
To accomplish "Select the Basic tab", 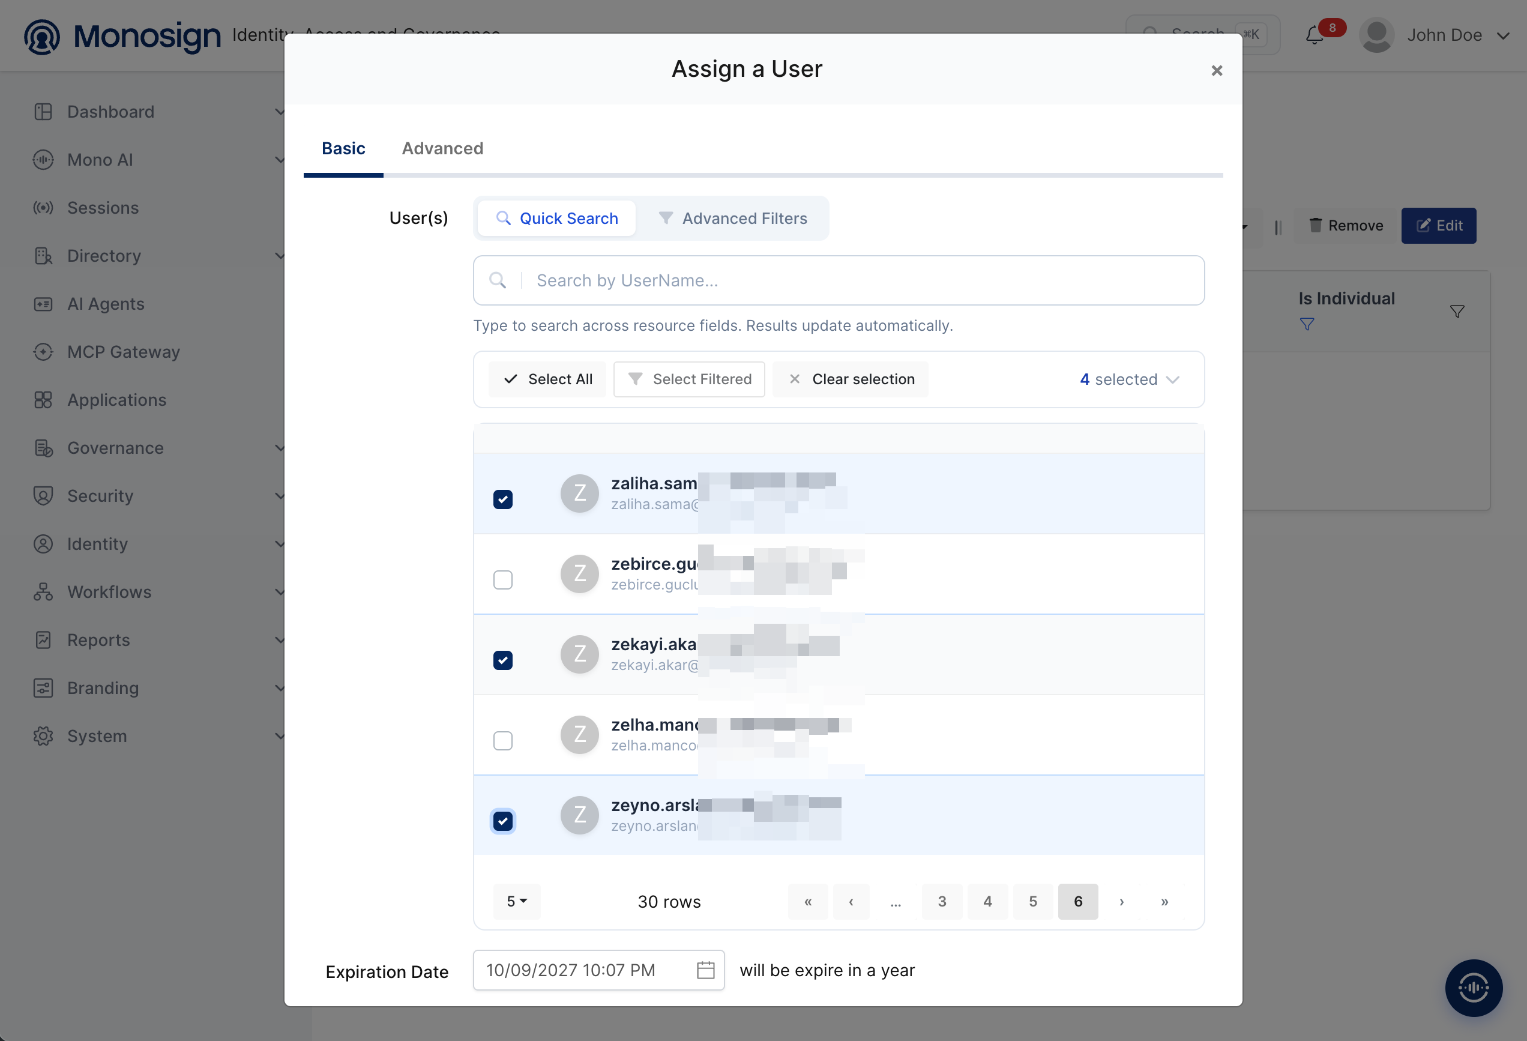I will tap(343, 148).
